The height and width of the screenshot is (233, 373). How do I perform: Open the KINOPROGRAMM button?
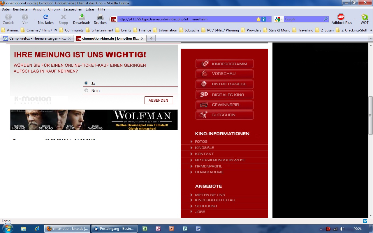pyautogui.click(x=224, y=64)
